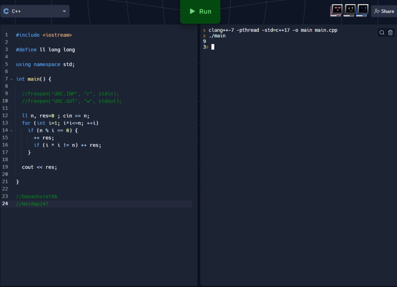Viewport: 397px width, 287px height.
Task: Click line number 24 in the gutter
Action: coord(5,204)
